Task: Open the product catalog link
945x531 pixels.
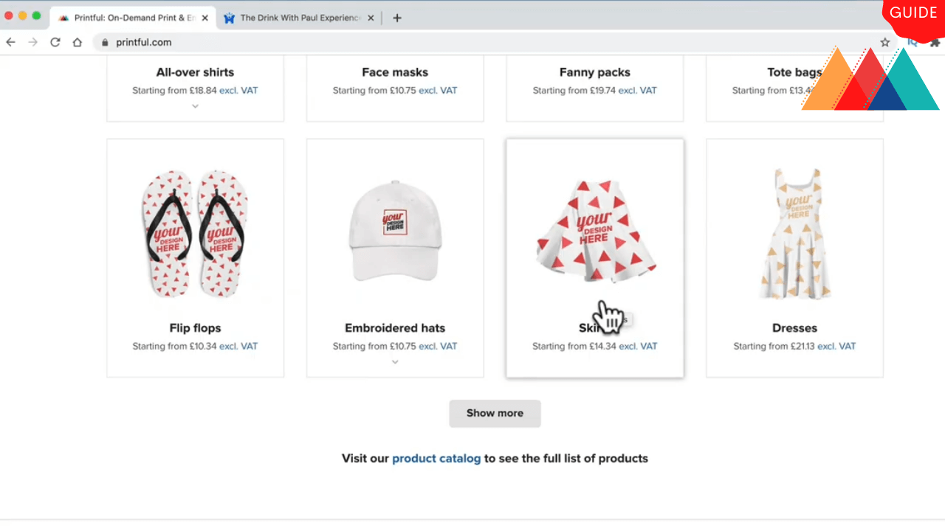Action: [436, 458]
